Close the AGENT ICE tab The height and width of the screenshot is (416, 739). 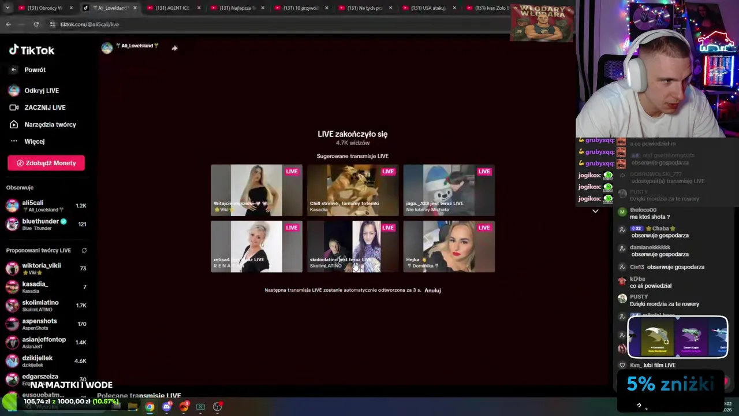199,8
